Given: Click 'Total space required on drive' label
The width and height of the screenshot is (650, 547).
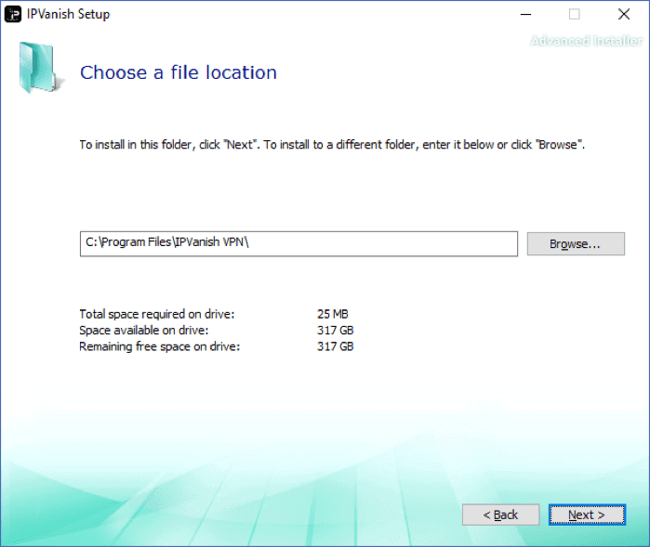Looking at the screenshot, I should coord(156,314).
